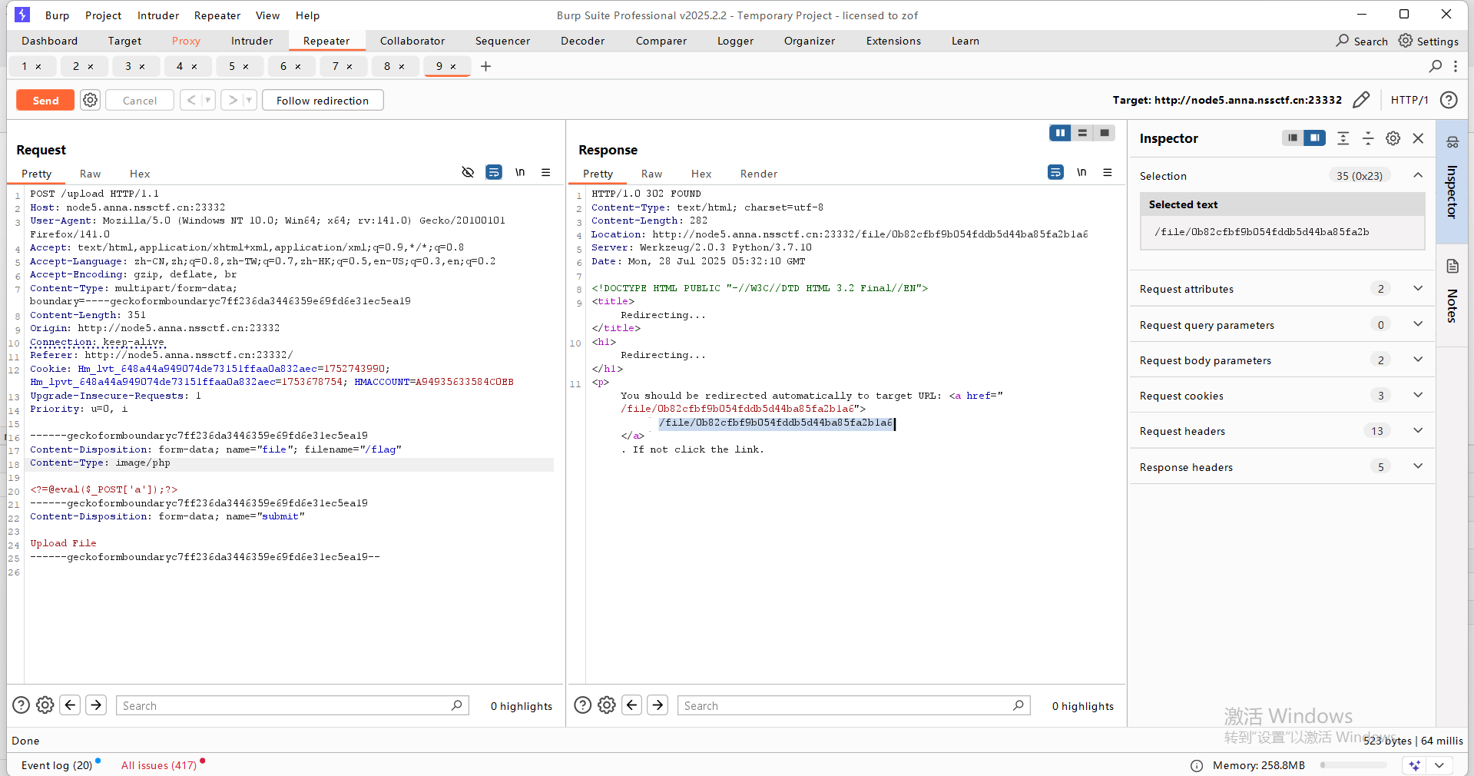Viewport: 1474px width, 776px height.
Task: Open Request search settings gear
Action: (x=45, y=705)
